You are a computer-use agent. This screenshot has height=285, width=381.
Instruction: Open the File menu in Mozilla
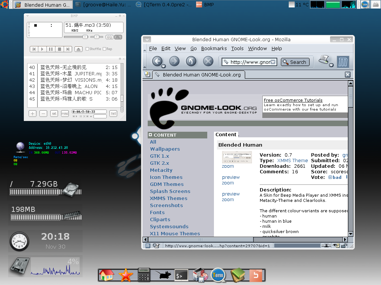coord(153,49)
